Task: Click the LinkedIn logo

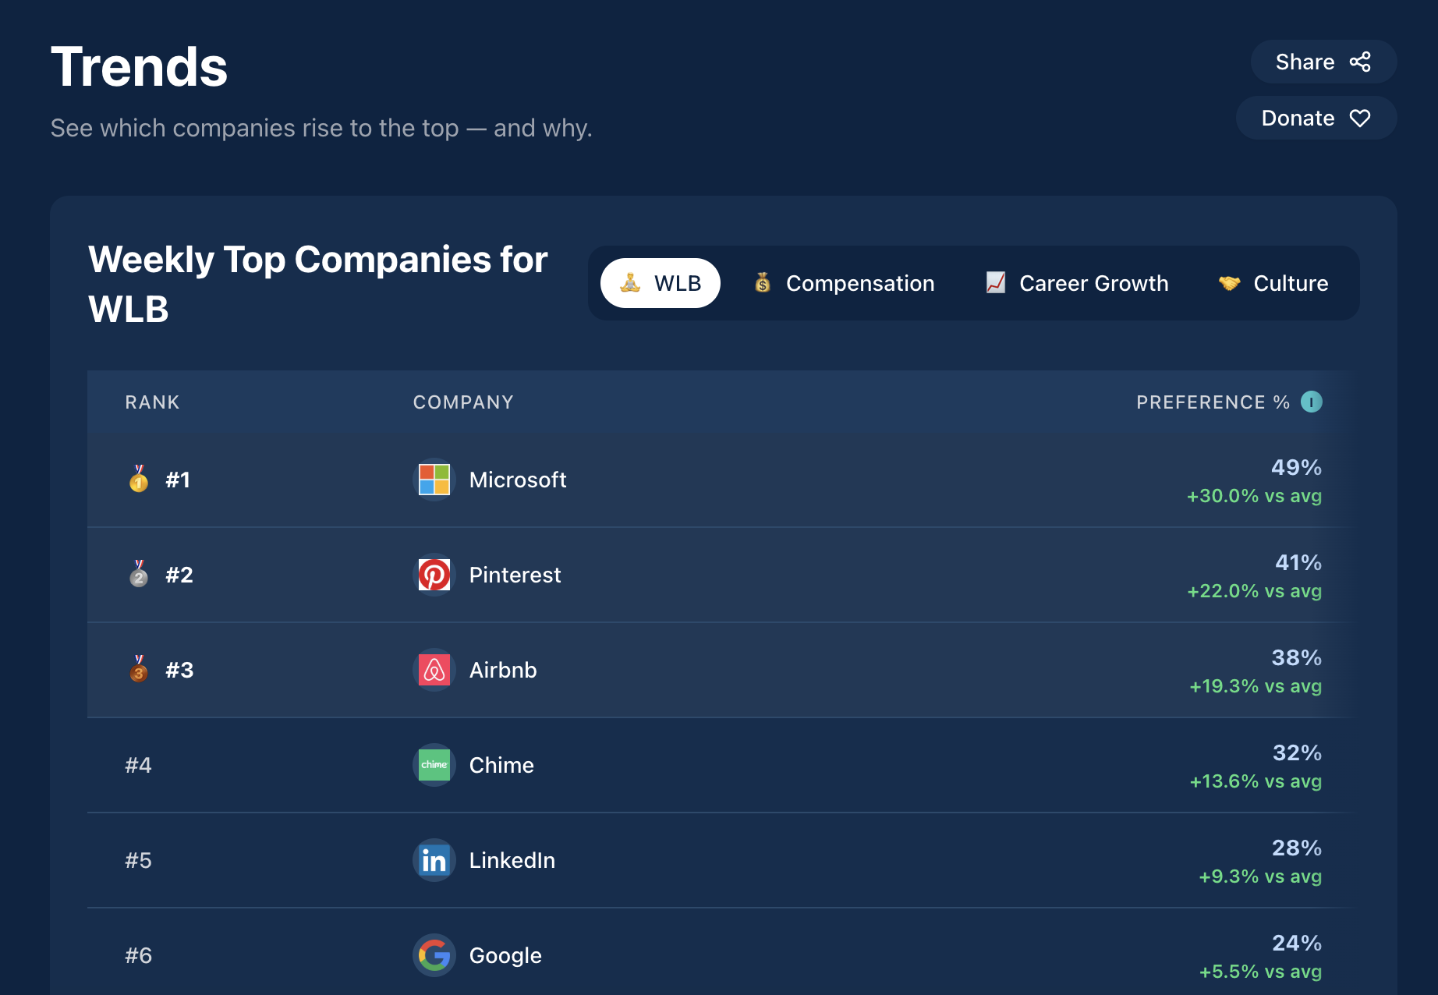Action: pos(434,860)
